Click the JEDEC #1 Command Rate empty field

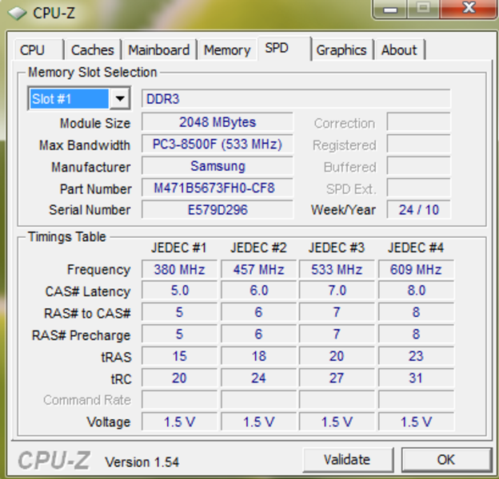point(179,400)
